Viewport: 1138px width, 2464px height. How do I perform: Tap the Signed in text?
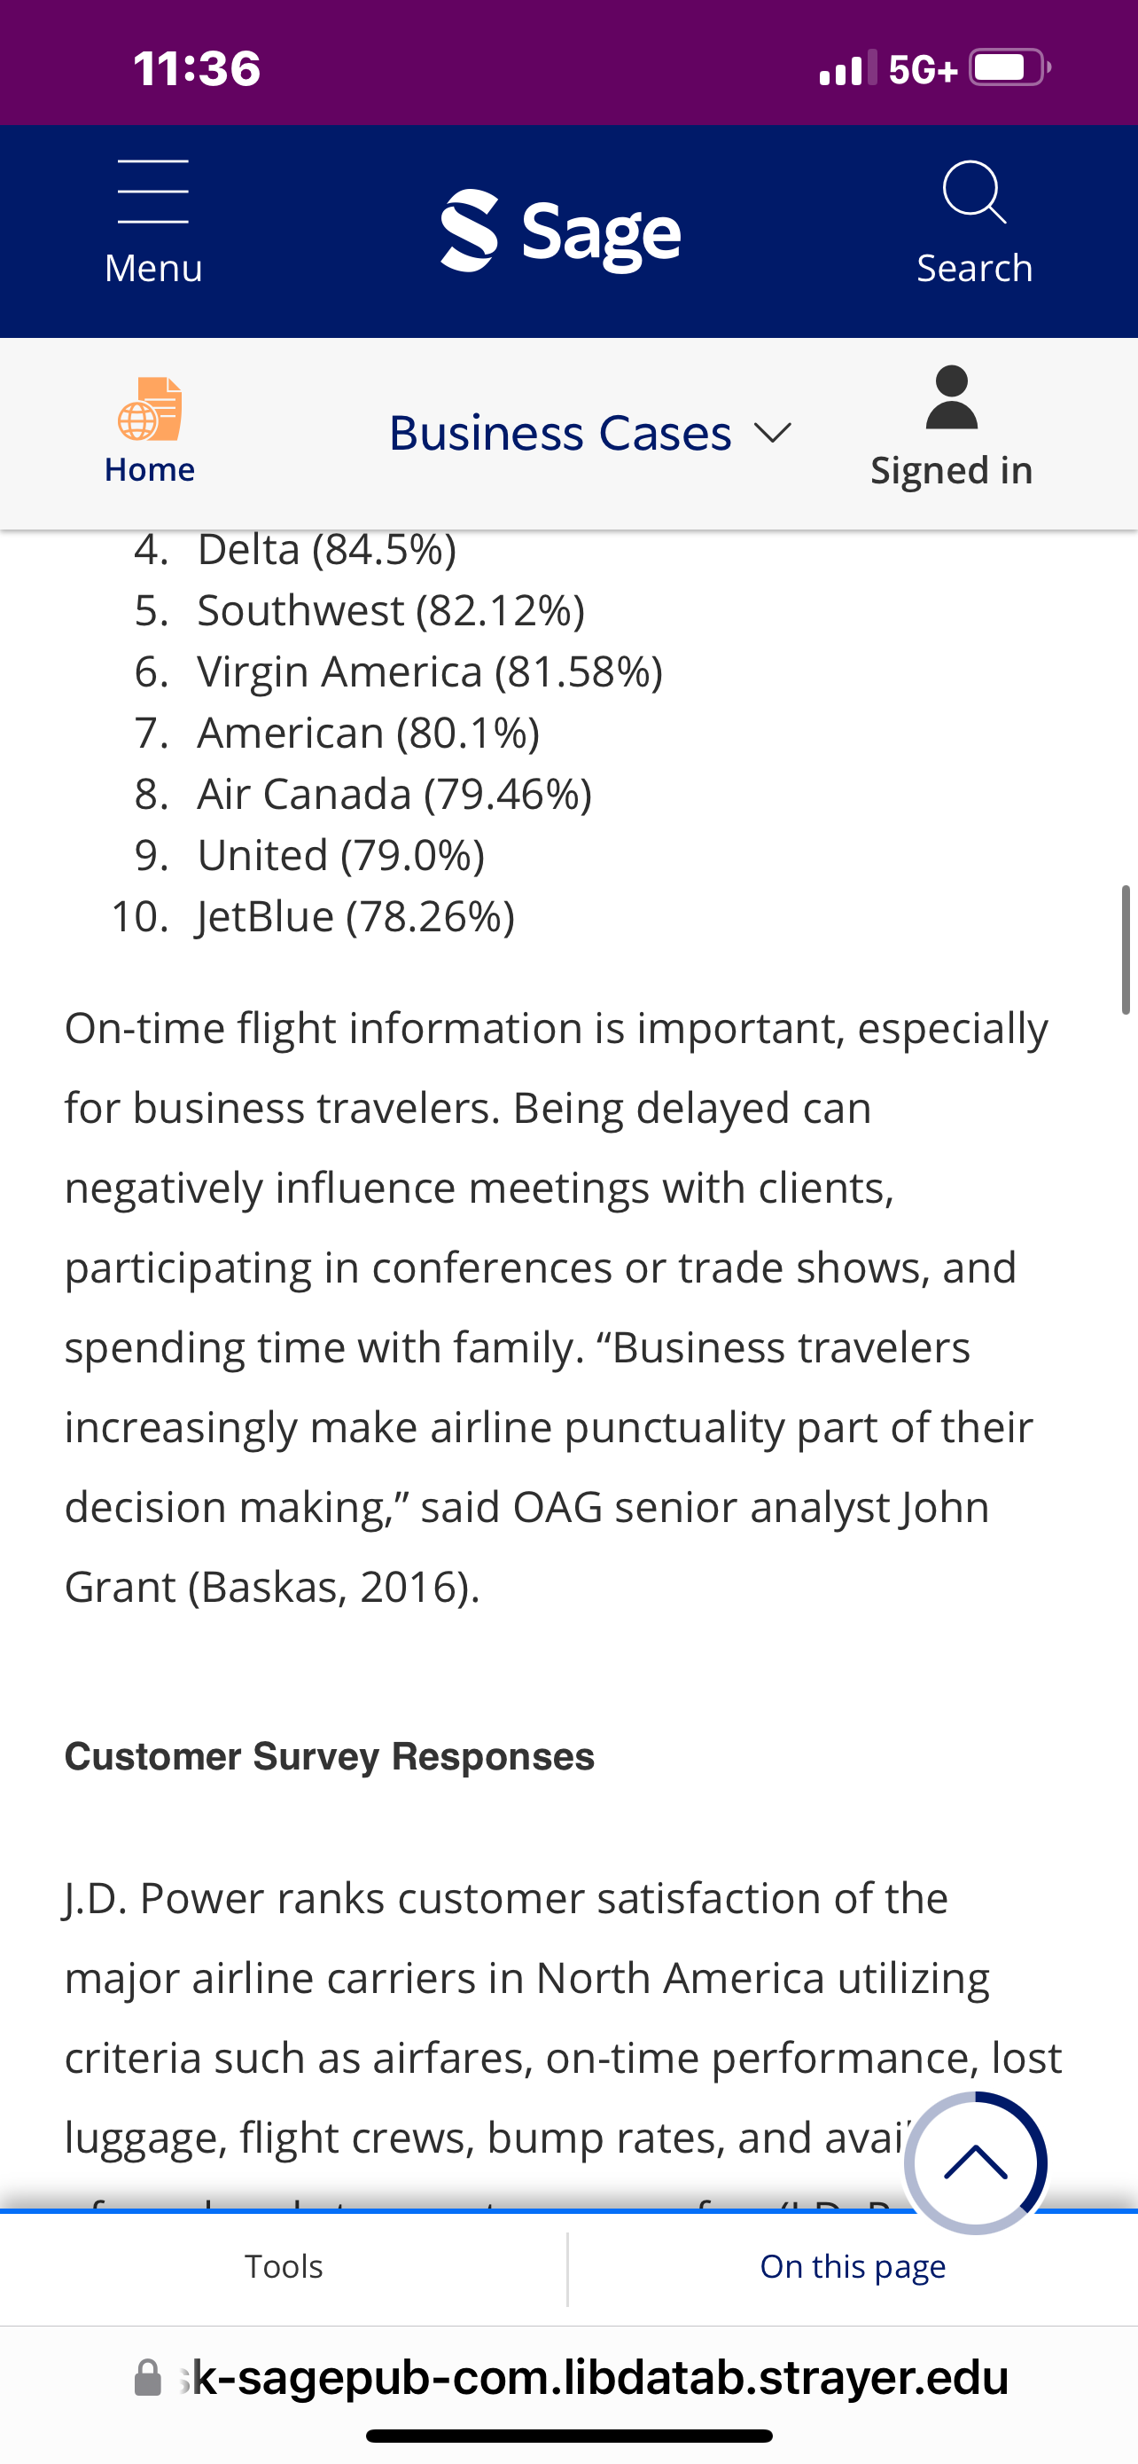[x=952, y=471]
